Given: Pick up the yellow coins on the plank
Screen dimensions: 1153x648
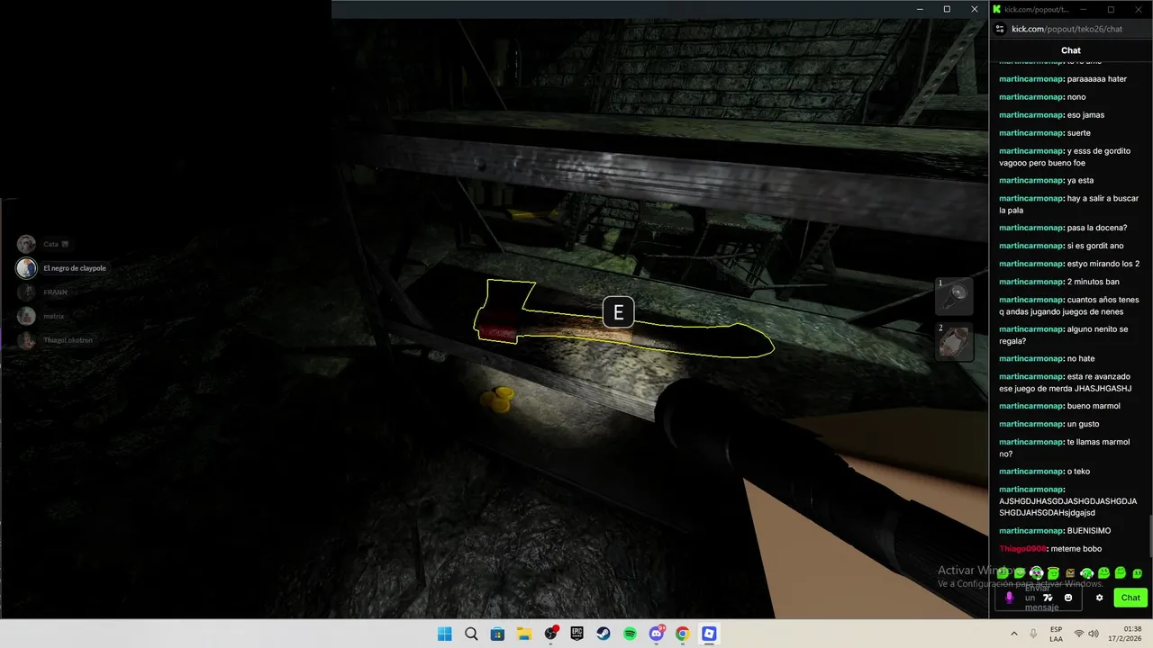Looking at the screenshot, I should tap(496, 399).
